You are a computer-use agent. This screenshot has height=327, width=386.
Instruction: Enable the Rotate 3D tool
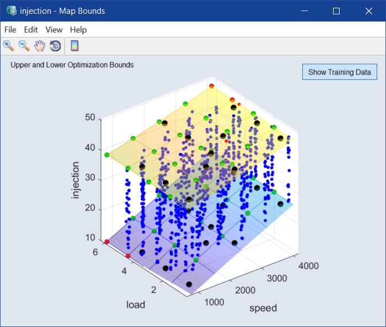(55, 46)
